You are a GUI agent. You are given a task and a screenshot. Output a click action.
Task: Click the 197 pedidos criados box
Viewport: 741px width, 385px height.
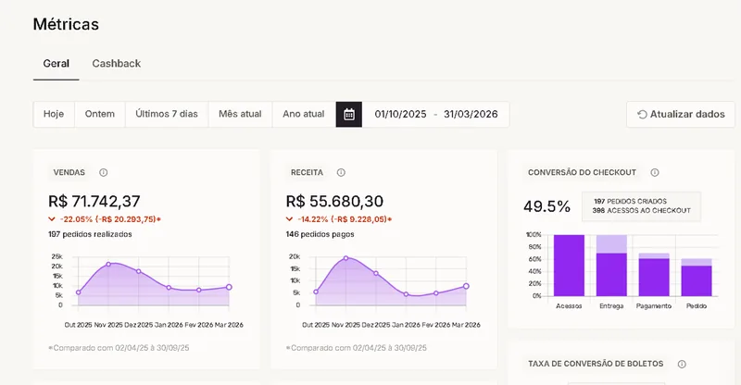[x=641, y=206]
